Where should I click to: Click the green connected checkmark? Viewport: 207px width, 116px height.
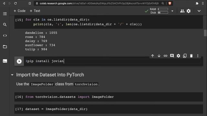(147, 11)
